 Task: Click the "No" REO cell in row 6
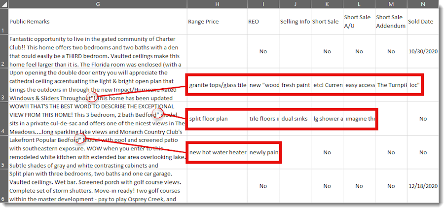coord(263,186)
